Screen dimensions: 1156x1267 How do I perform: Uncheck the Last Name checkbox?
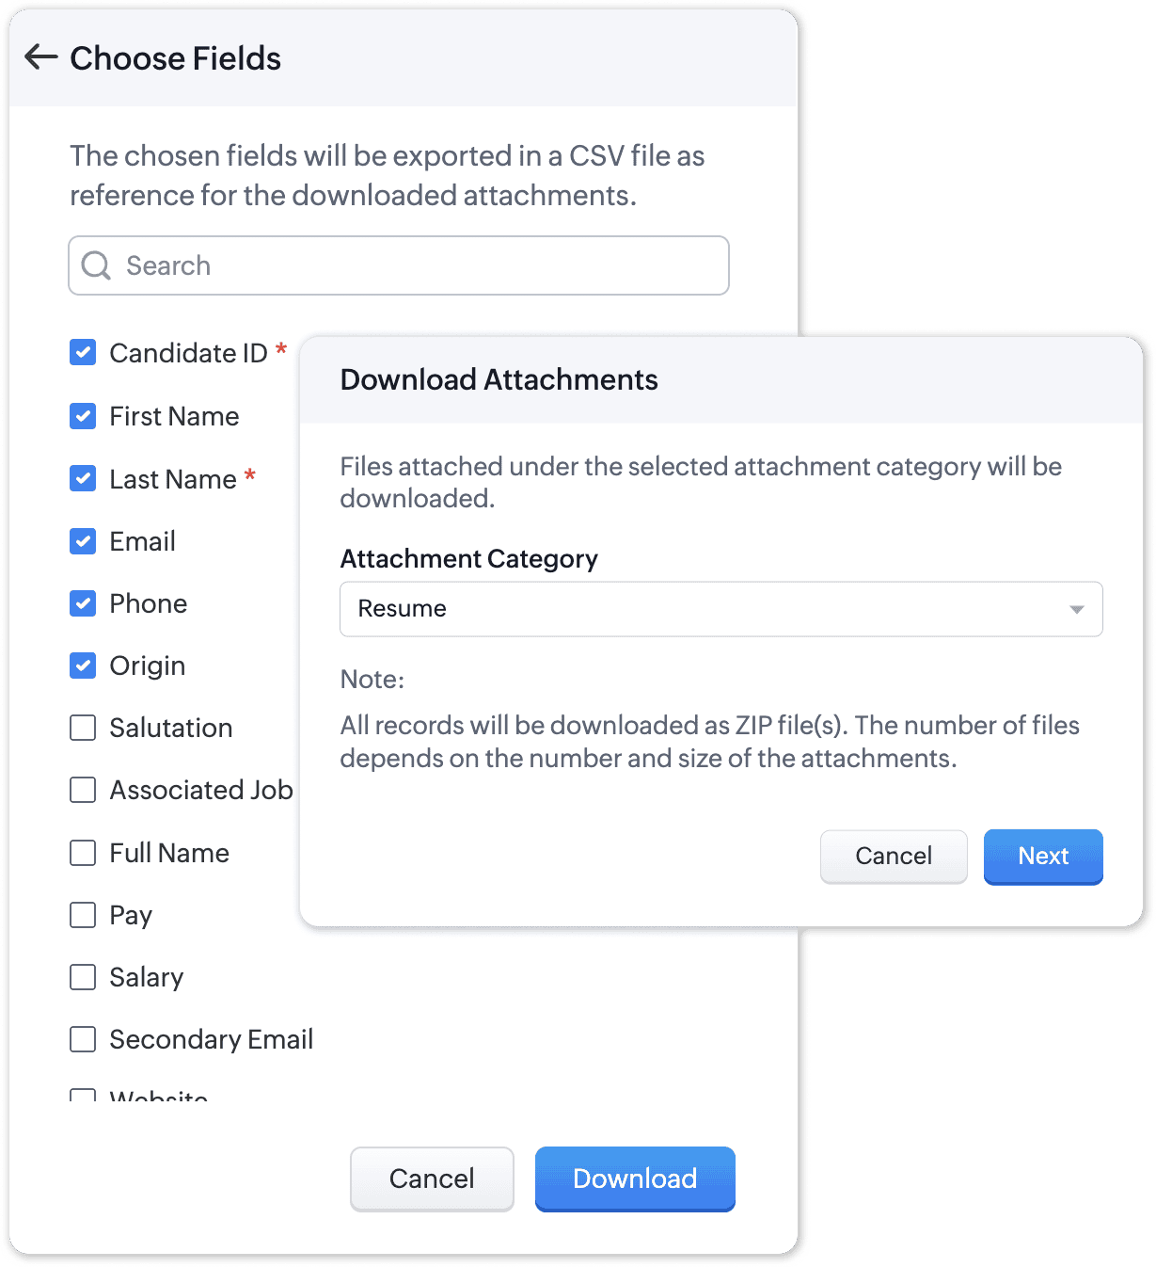[x=83, y=478]
